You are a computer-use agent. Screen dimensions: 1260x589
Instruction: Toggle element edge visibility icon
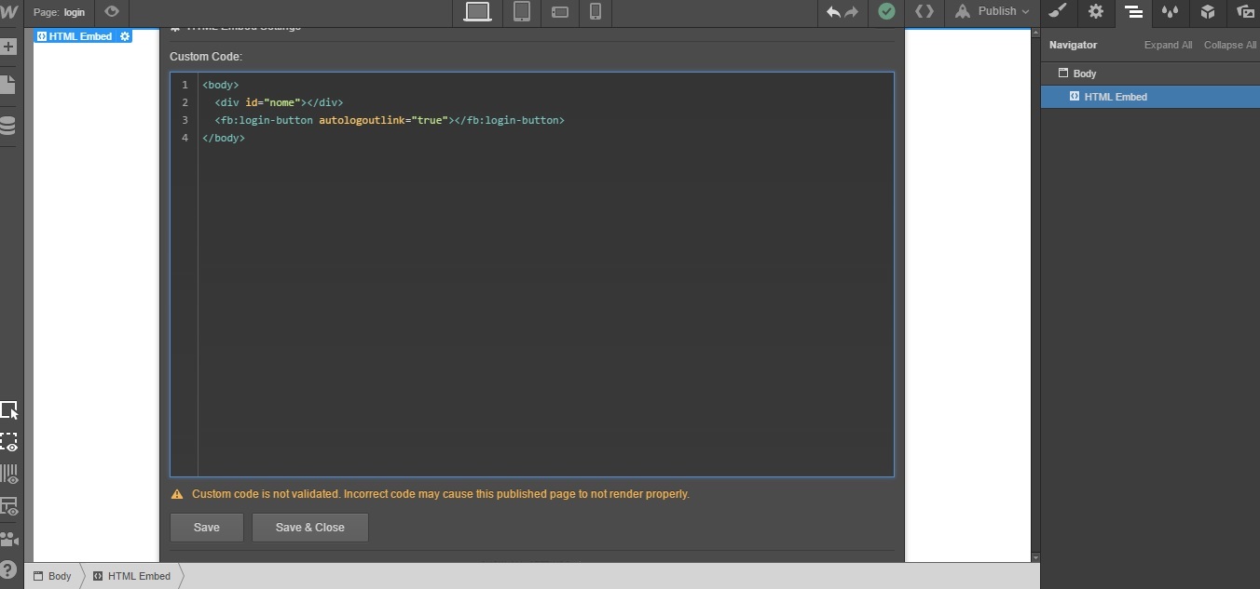click(8, 442)
